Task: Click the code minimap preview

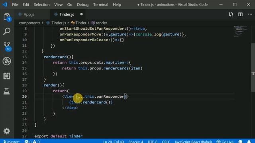Action: click(240, 31)
